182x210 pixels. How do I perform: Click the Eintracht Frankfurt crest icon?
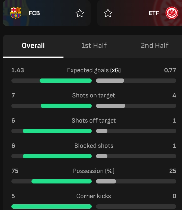171,13
